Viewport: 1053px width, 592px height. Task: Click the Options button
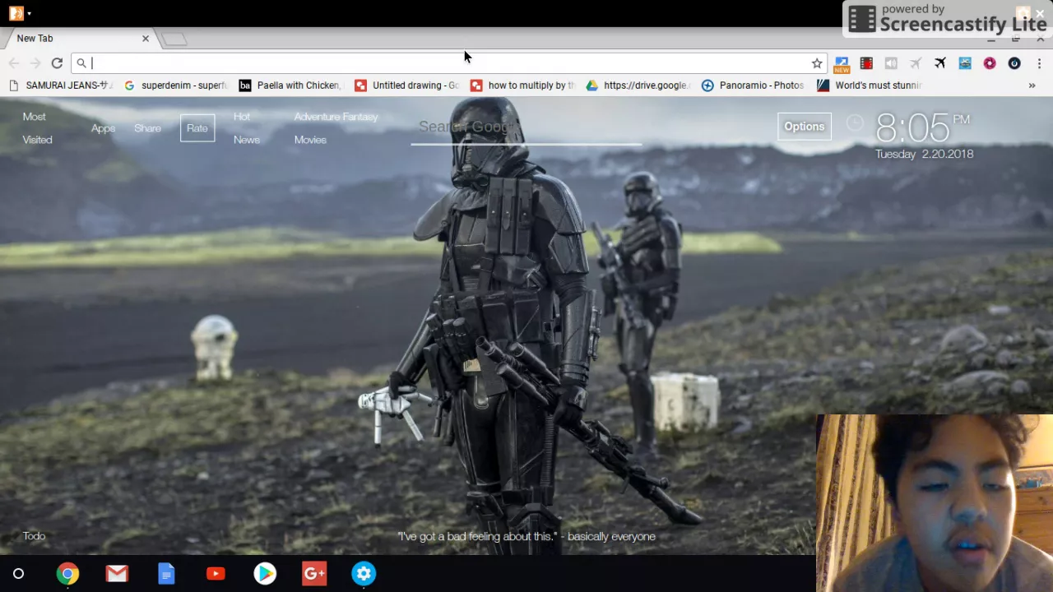(804, 127)
